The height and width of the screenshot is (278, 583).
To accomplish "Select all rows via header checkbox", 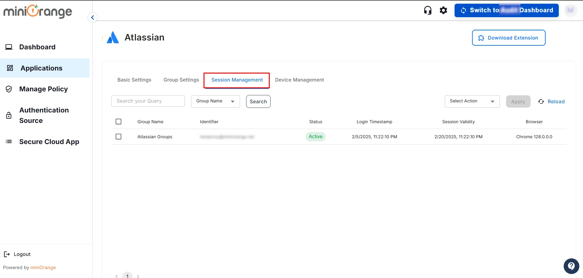I will 118,121.
